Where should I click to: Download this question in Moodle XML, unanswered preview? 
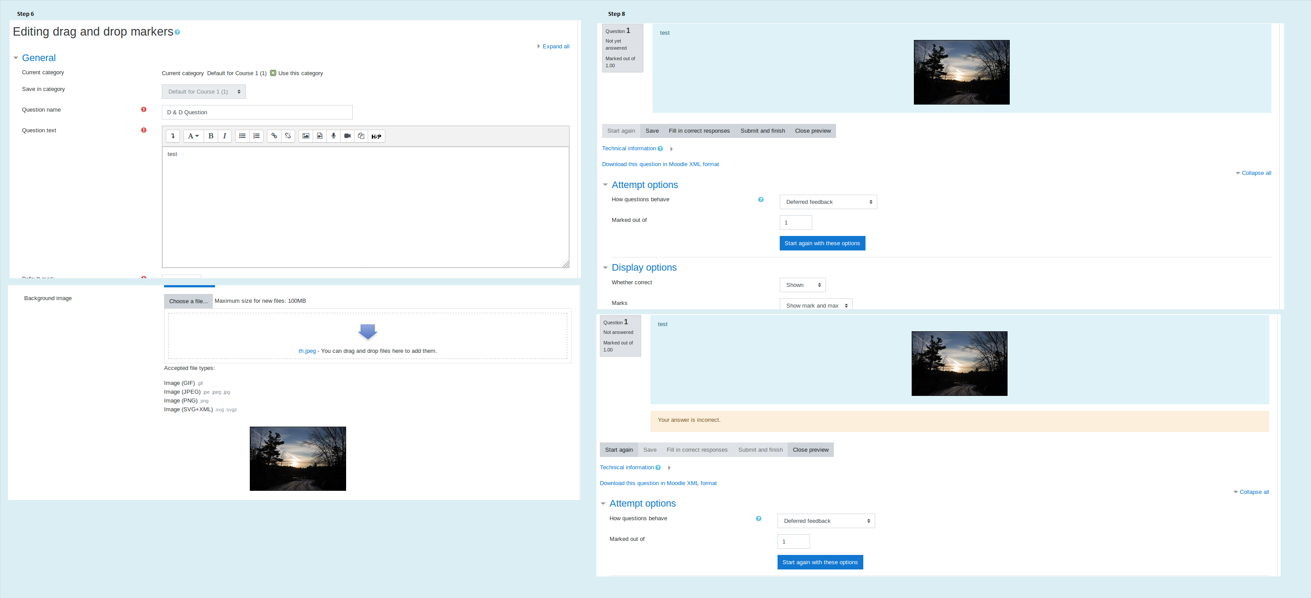coord(661,164)
